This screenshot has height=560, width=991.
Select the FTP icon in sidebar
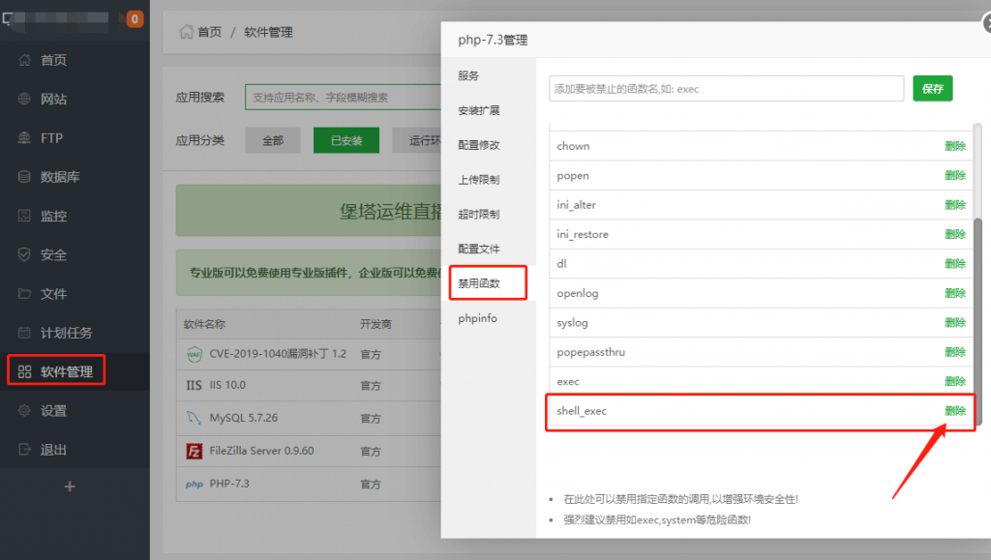[x=25, y=138]
